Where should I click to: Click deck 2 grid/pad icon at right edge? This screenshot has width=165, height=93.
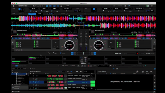pyautogui.click(x=154, y=42)
